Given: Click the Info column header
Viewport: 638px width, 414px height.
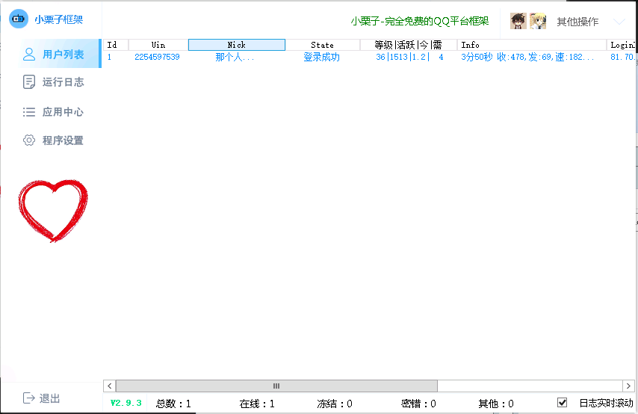Looking at the screenshot, I should pos(532,45).
